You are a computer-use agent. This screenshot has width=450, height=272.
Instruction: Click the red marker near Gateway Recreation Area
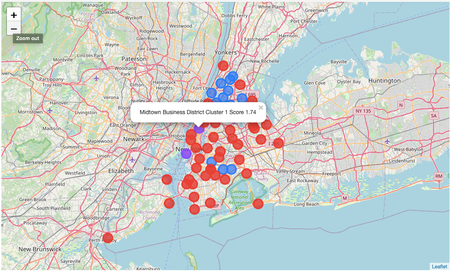(259, 204)
